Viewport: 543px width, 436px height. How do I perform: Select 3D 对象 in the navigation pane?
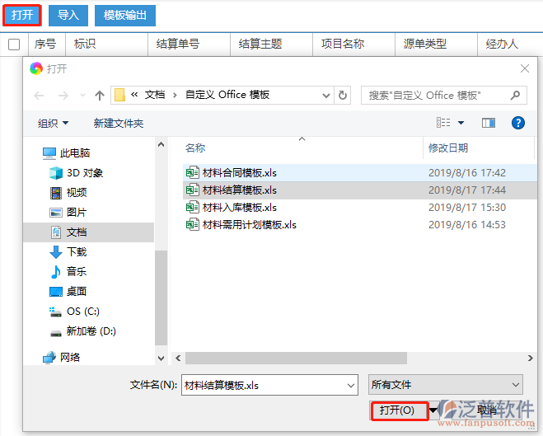(x=76, y=173)
